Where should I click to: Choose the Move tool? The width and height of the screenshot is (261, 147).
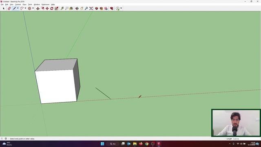coord(47,8)
